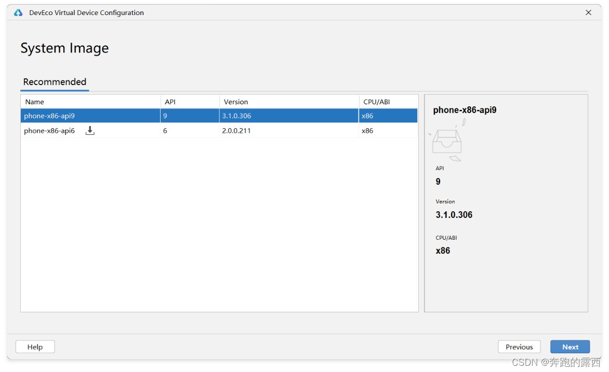
Task: Download the phone-x86-api6 system image
Action: tap(90, 131)
